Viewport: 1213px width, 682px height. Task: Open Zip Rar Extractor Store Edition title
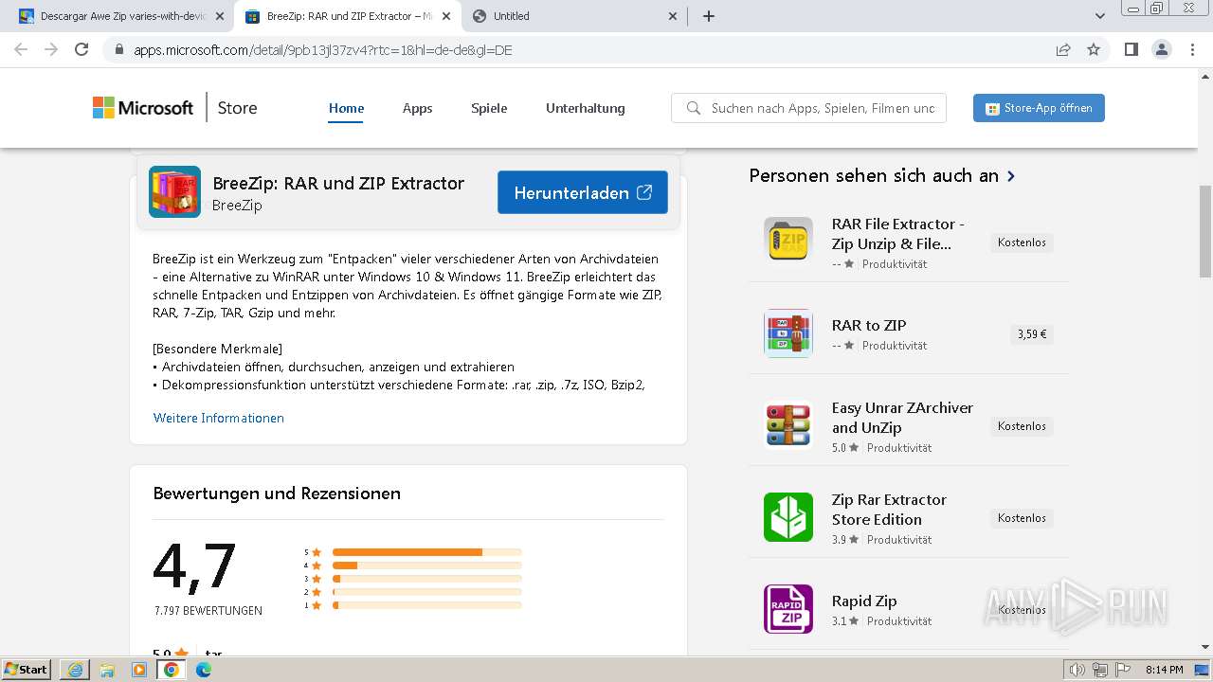coord(889,509)
